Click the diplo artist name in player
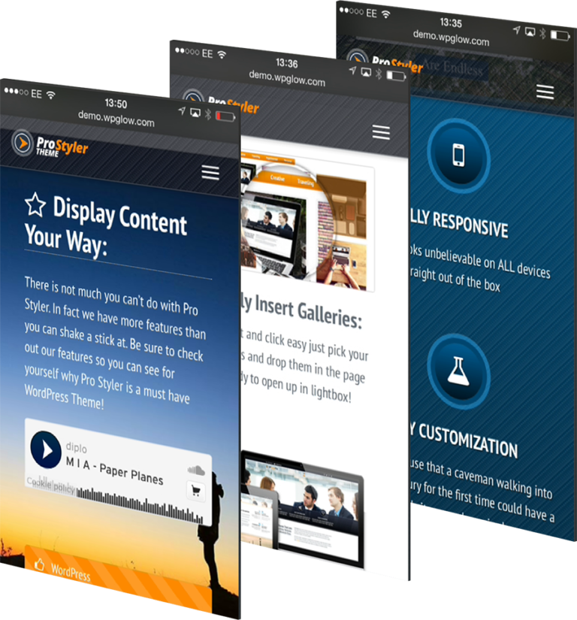This screenshot has height=620, width=577. [x=77, y=448]
